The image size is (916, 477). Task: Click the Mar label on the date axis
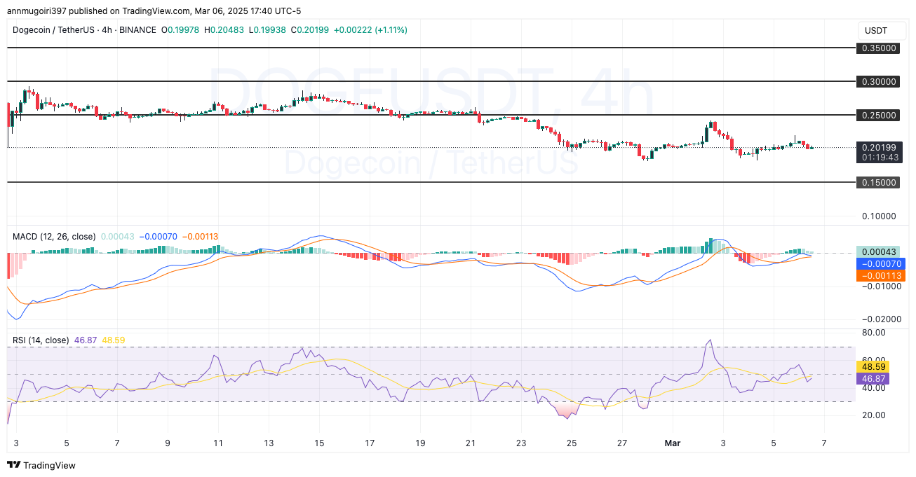tap(673, 443)
